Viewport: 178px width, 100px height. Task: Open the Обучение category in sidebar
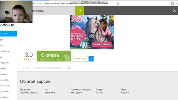pyautogui.click(x=3, y=74)
